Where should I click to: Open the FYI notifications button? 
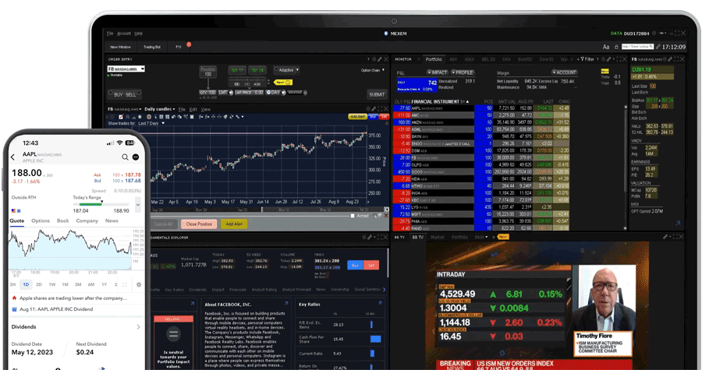coord(179,47)
